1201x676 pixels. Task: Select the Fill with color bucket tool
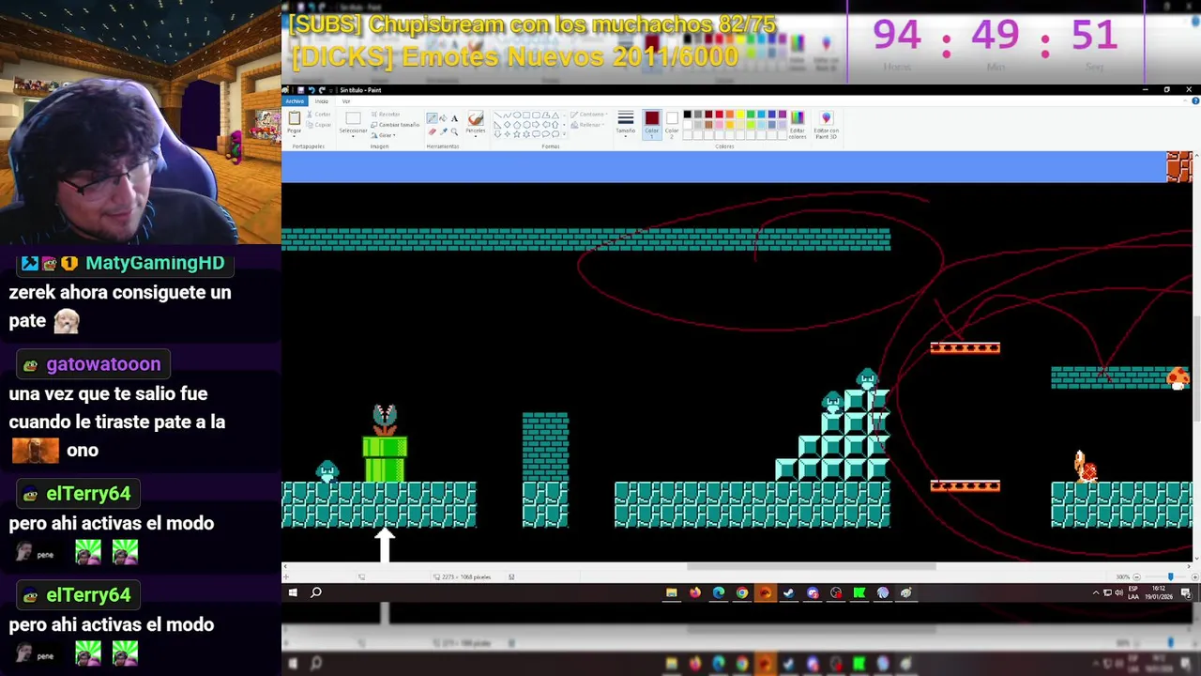click(443, 118)
